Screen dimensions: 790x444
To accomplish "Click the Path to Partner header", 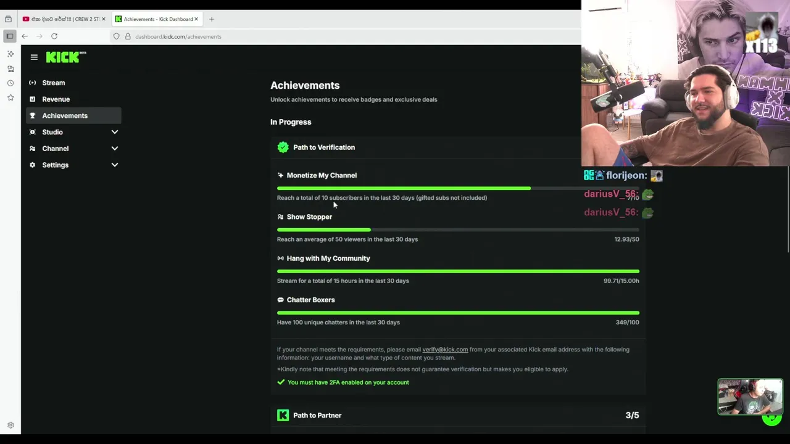I will point(317,416).
